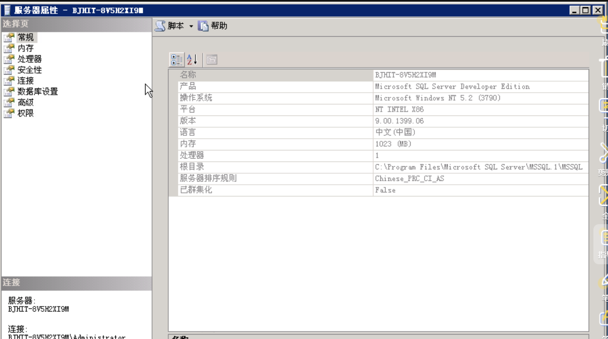
Task: Click the value 中文(中国)
Action: click(x=395, y=133)
